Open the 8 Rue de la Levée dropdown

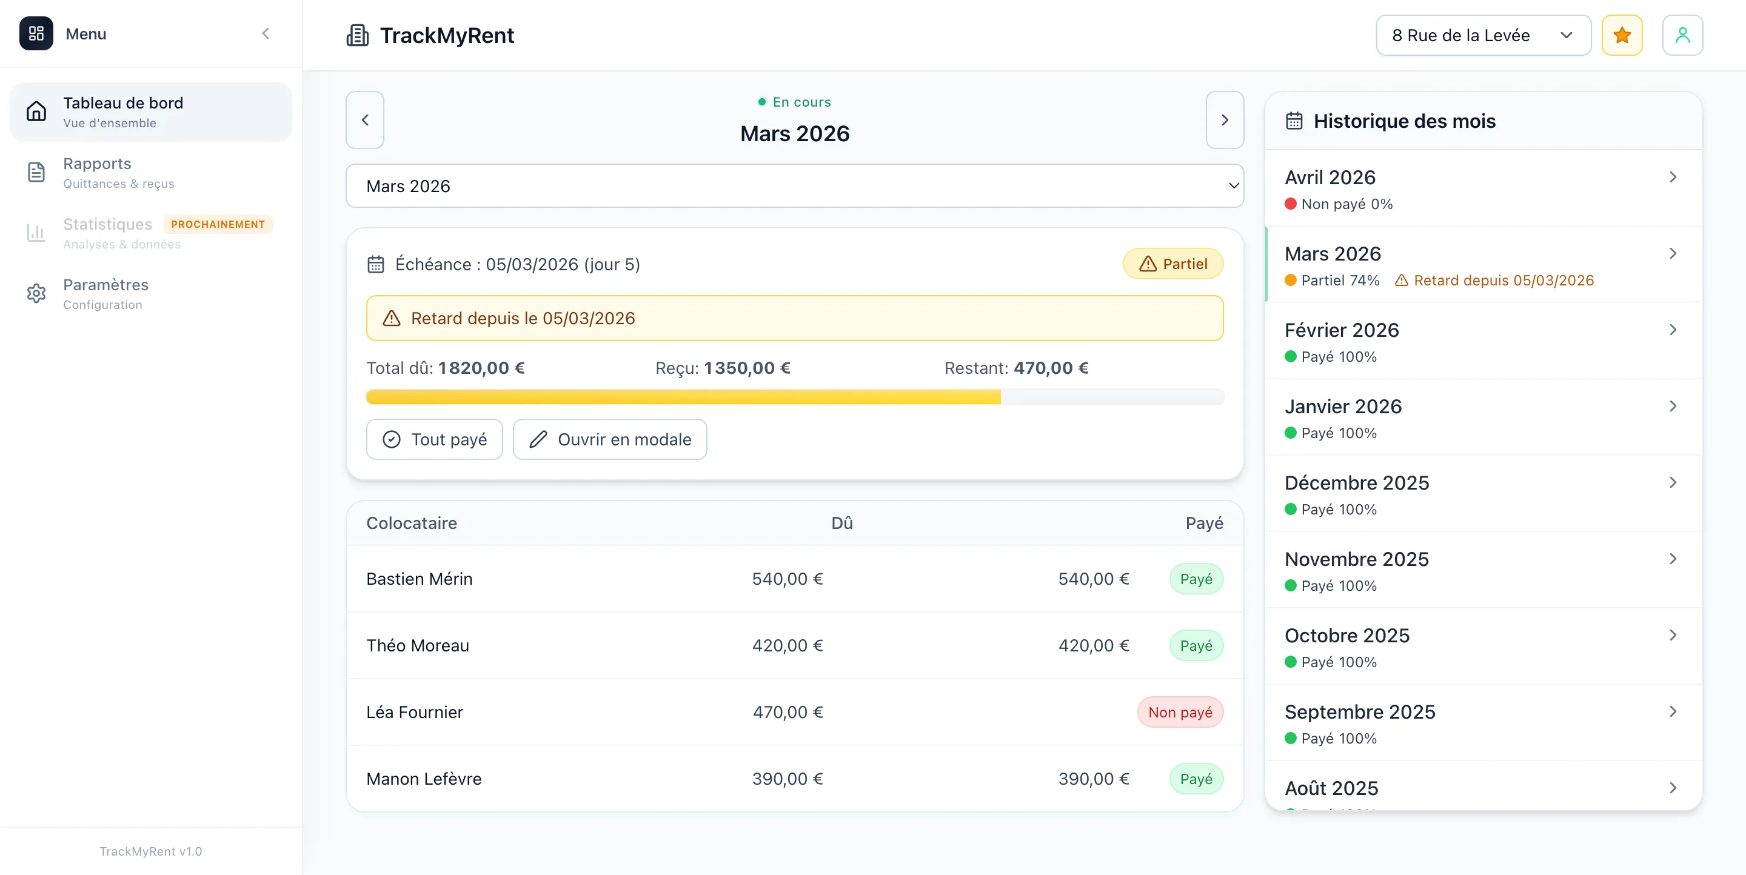1483,35
